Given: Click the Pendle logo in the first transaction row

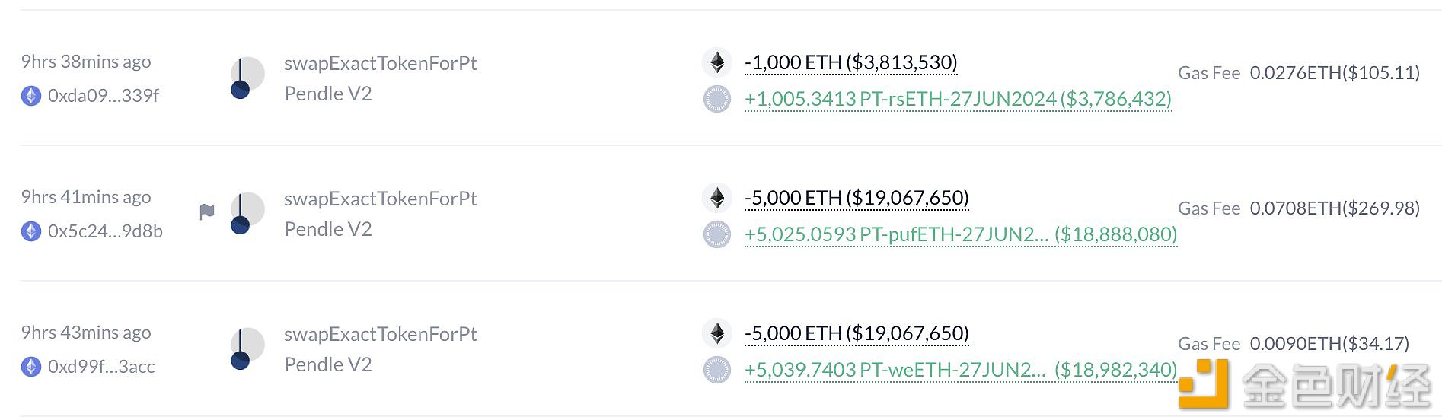Looking at the screenshot, I should click(x=247, y=78).
